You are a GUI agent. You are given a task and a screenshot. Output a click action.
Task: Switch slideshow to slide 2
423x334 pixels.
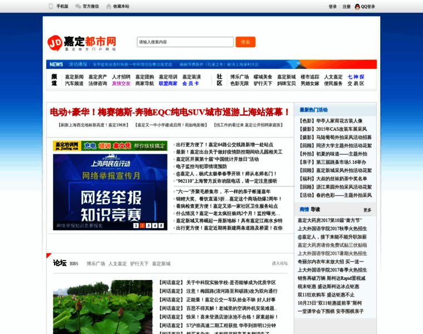[142, 225]
